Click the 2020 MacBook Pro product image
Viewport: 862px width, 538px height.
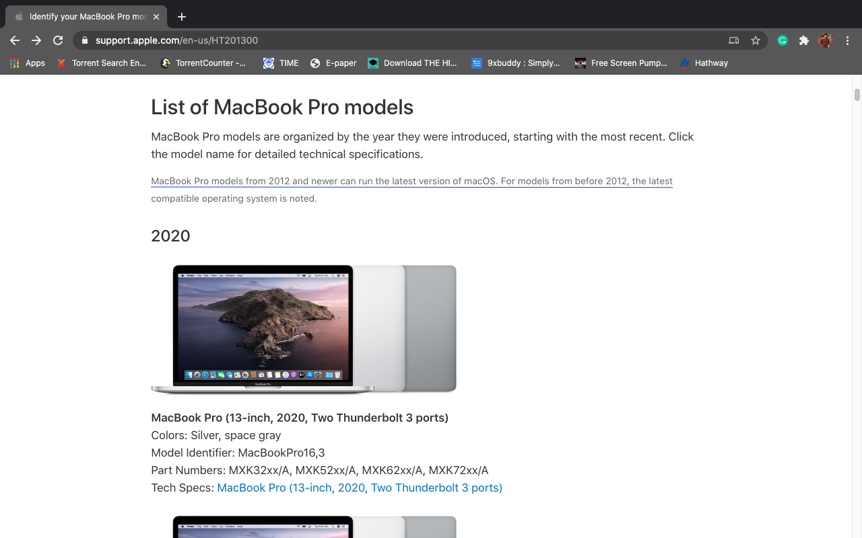[x=304, y=329]
